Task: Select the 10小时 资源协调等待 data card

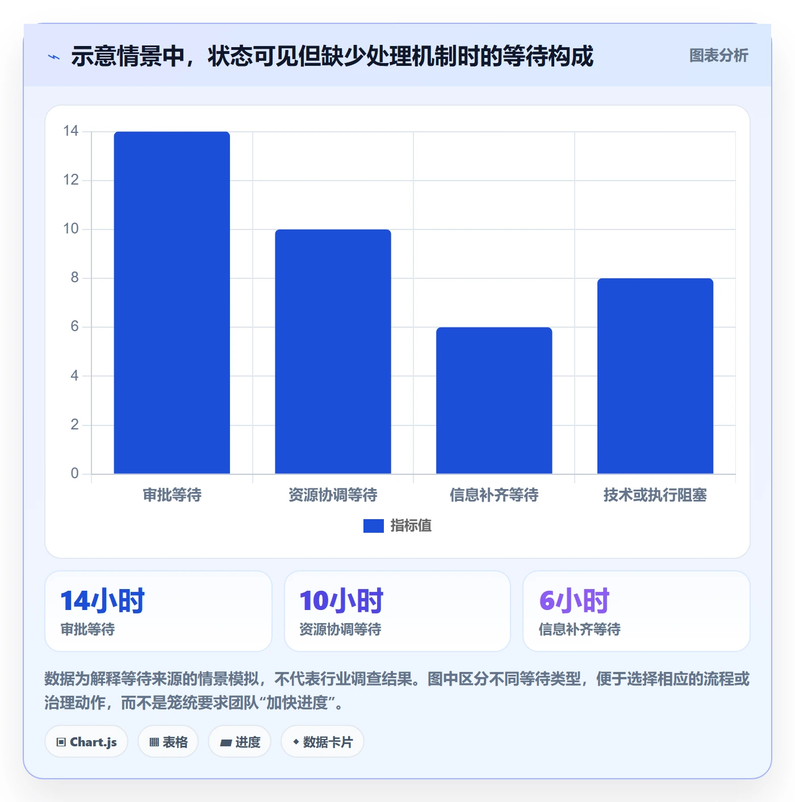Action: [397, 611]
